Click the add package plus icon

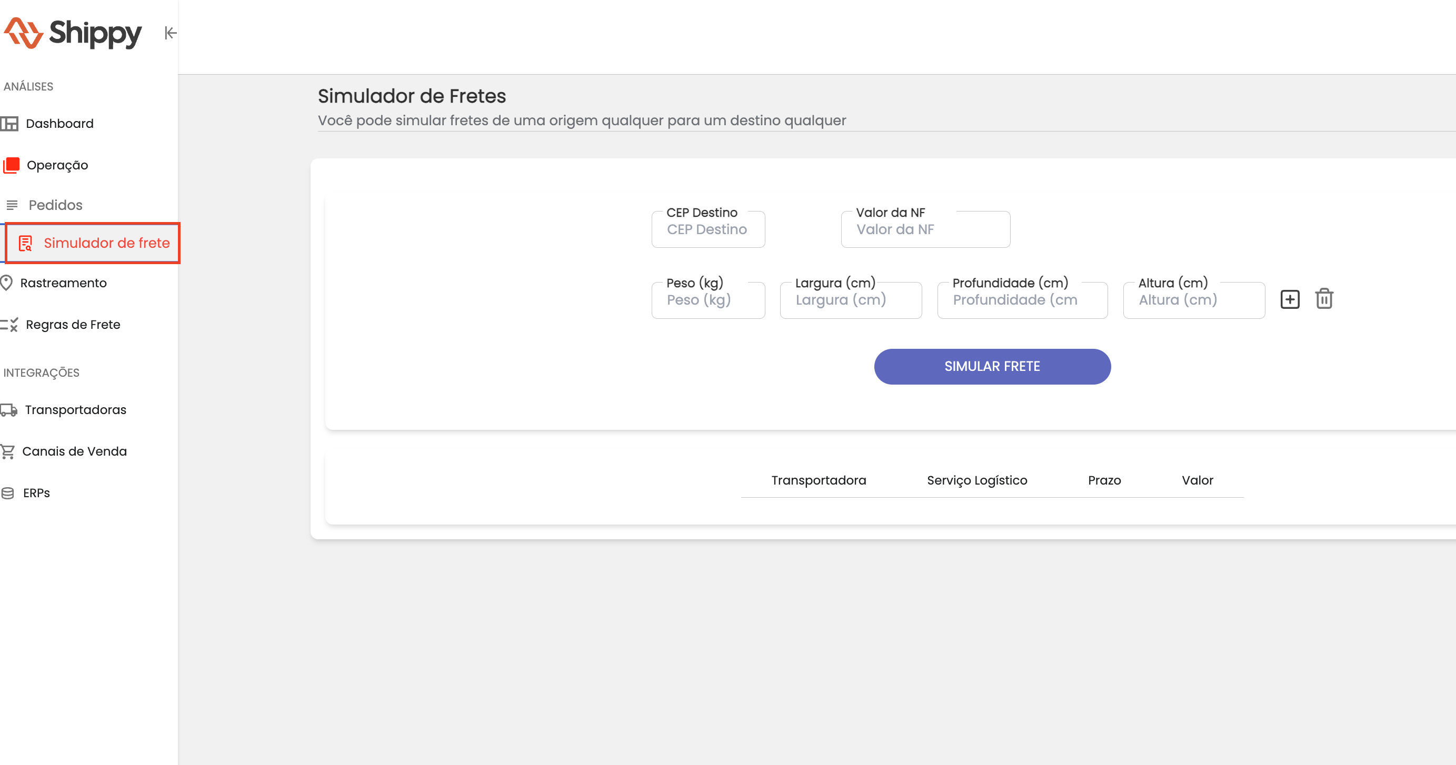[1290, 299]
